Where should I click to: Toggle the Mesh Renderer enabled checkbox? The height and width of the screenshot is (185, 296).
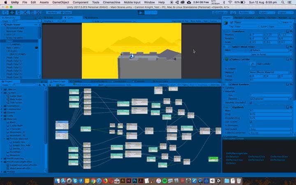coord(231,84)
